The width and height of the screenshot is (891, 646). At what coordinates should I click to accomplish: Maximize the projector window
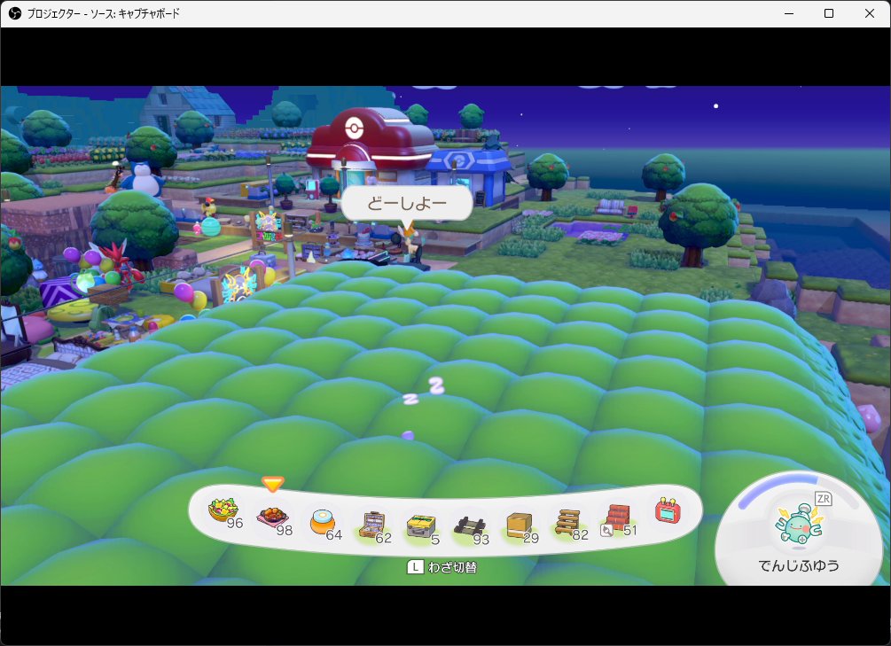pyautogui.click(x=829, y=13)
